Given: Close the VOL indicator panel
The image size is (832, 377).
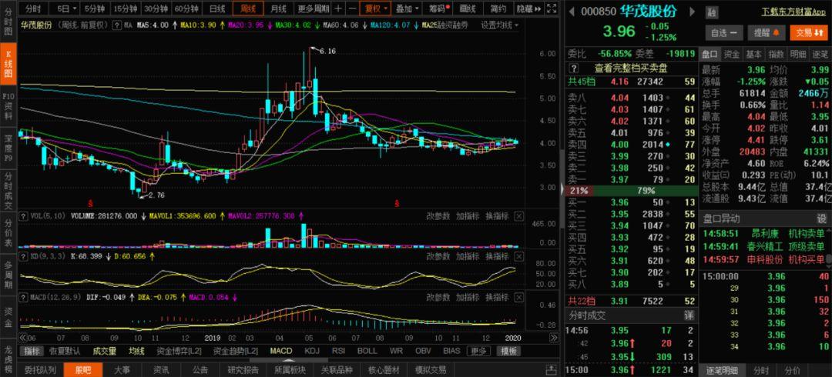Looking at the screenshot, I should click(x=518, y=215).
